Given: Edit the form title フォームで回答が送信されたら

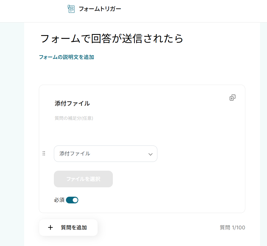Looking at the screenshot, I should point(112,39).
